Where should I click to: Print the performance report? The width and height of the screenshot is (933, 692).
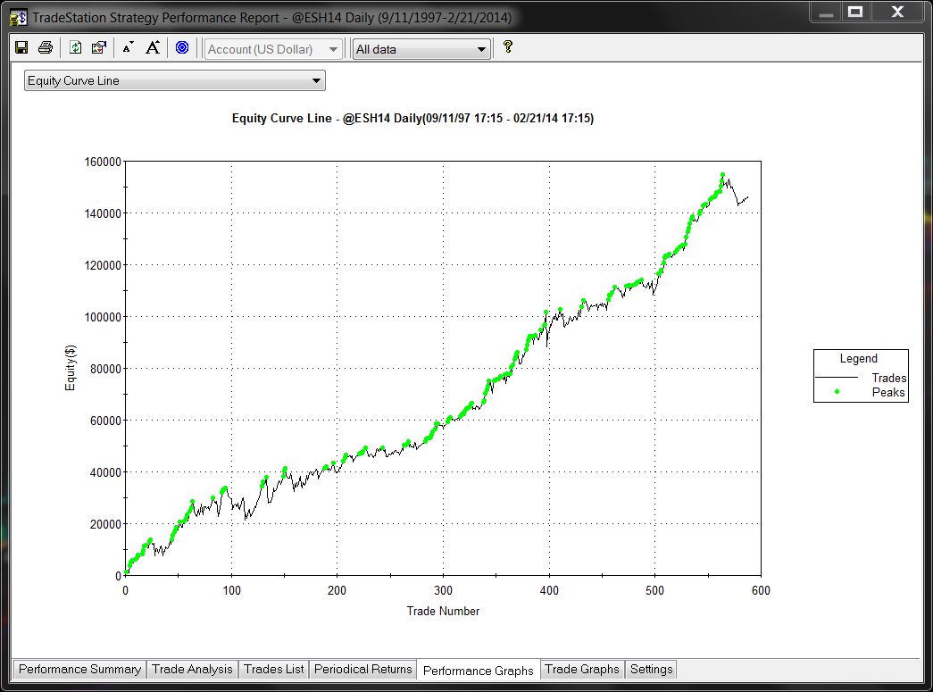(x=46, y=47)
